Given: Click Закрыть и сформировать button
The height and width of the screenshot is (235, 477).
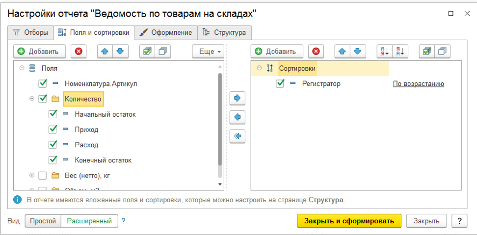Looking at the screenshot, I should 349,221.
